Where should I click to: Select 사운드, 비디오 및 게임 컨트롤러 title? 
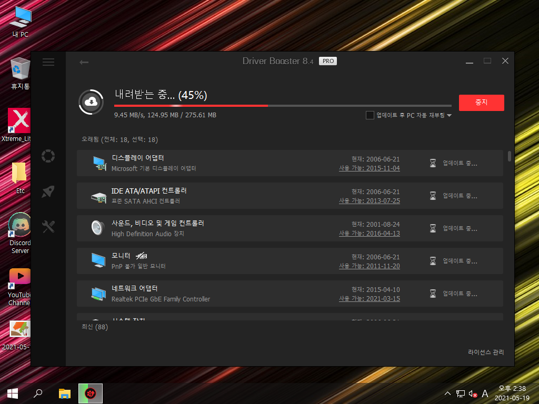[157, 223]
